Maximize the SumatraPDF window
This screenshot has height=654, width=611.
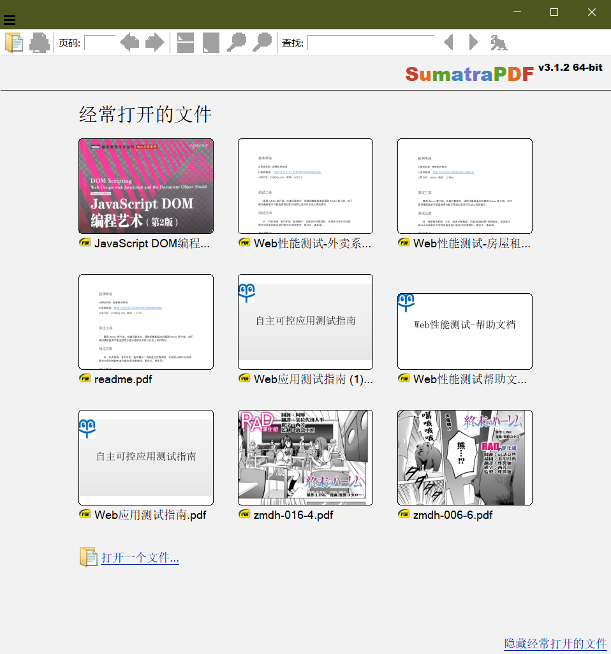tap(554, 13)
